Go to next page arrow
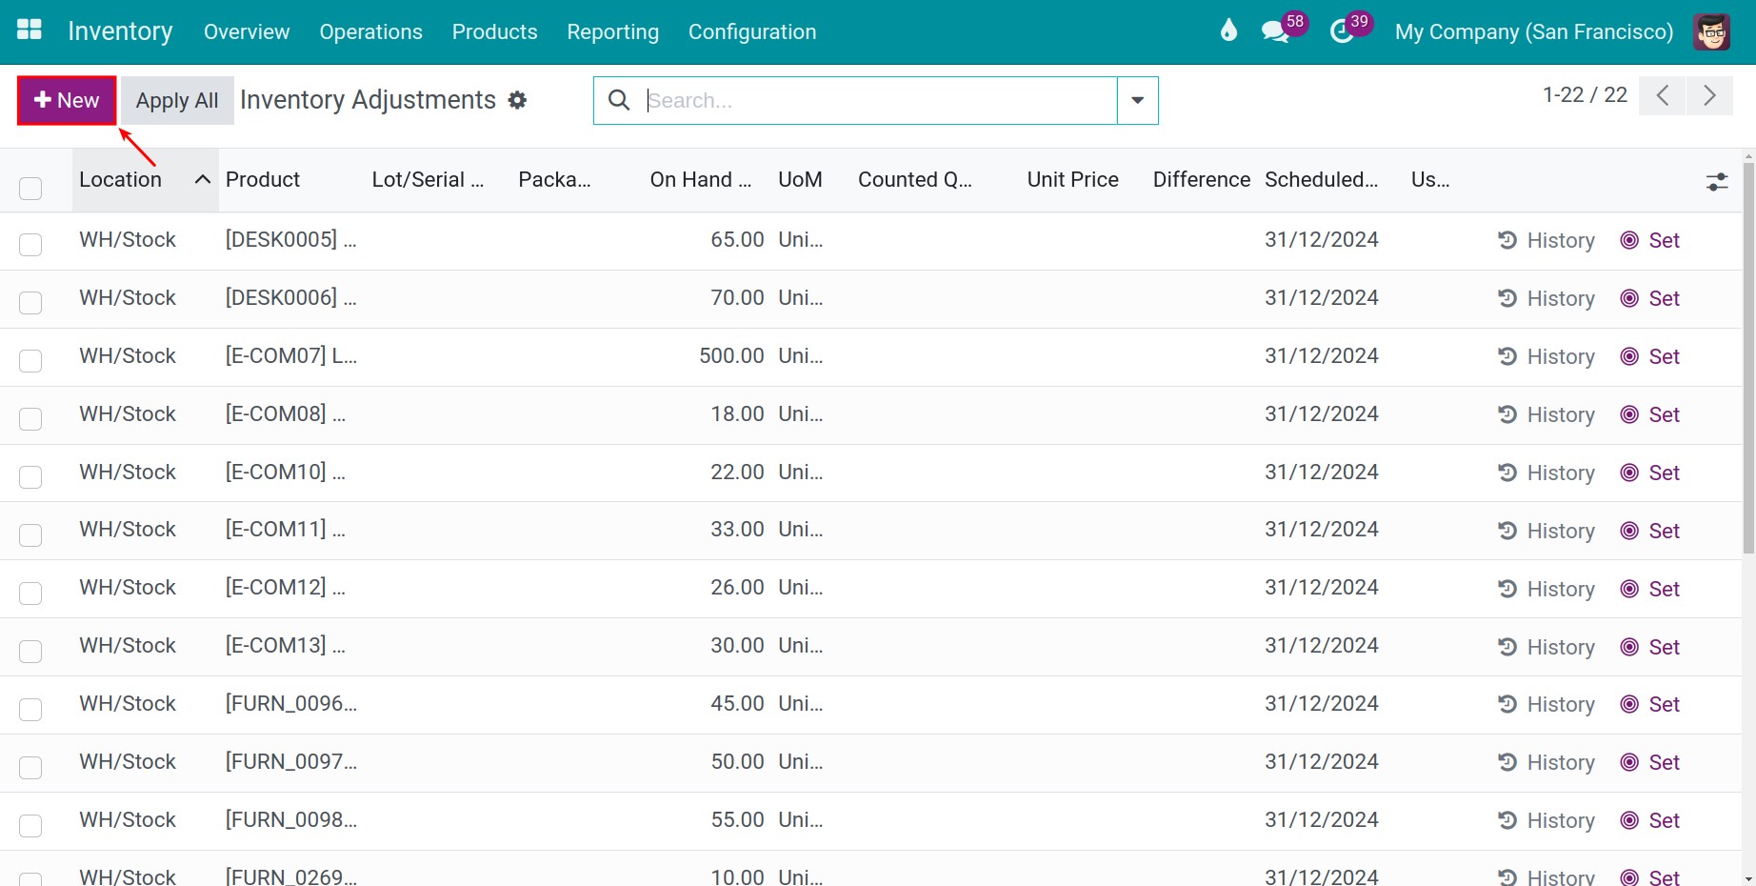Viewport: 1756px width, 886px height. [1709, 95]
